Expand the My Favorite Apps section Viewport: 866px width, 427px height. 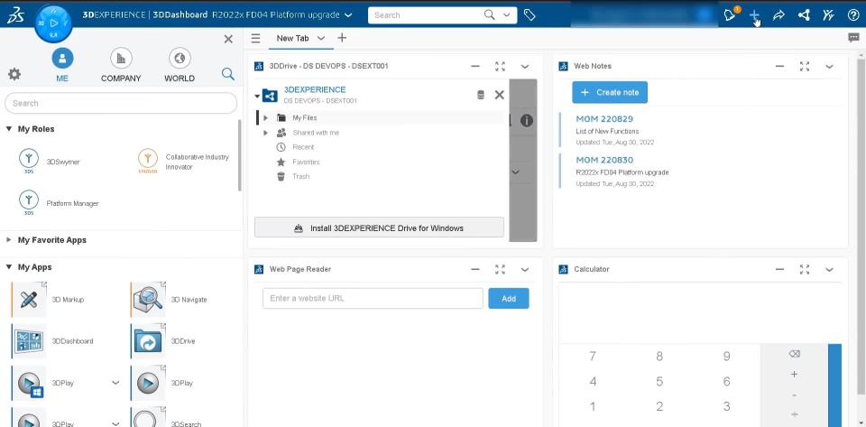pyautogui.click(x=9, y=240)
